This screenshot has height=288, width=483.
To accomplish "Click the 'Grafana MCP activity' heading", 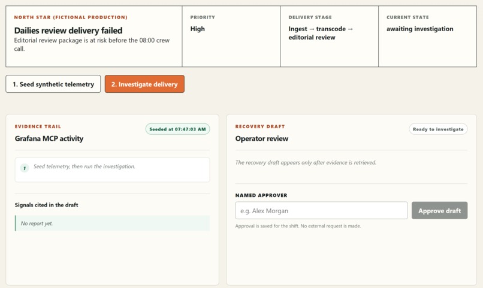I will (49, 138).
